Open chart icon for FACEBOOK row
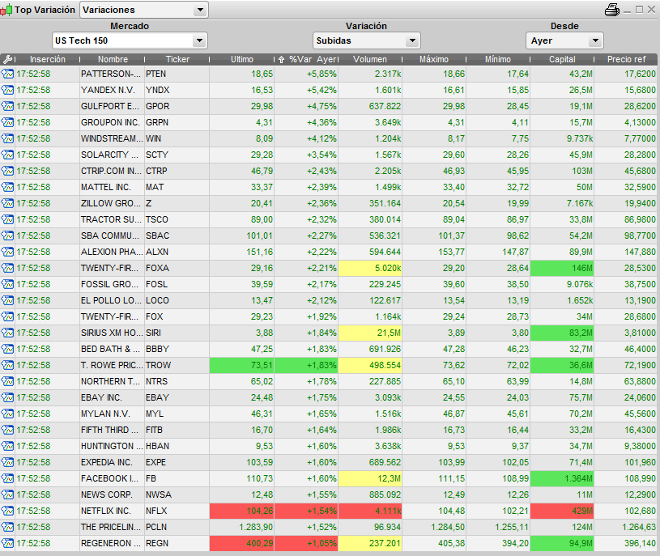660x556 pixels. (7, 478)
